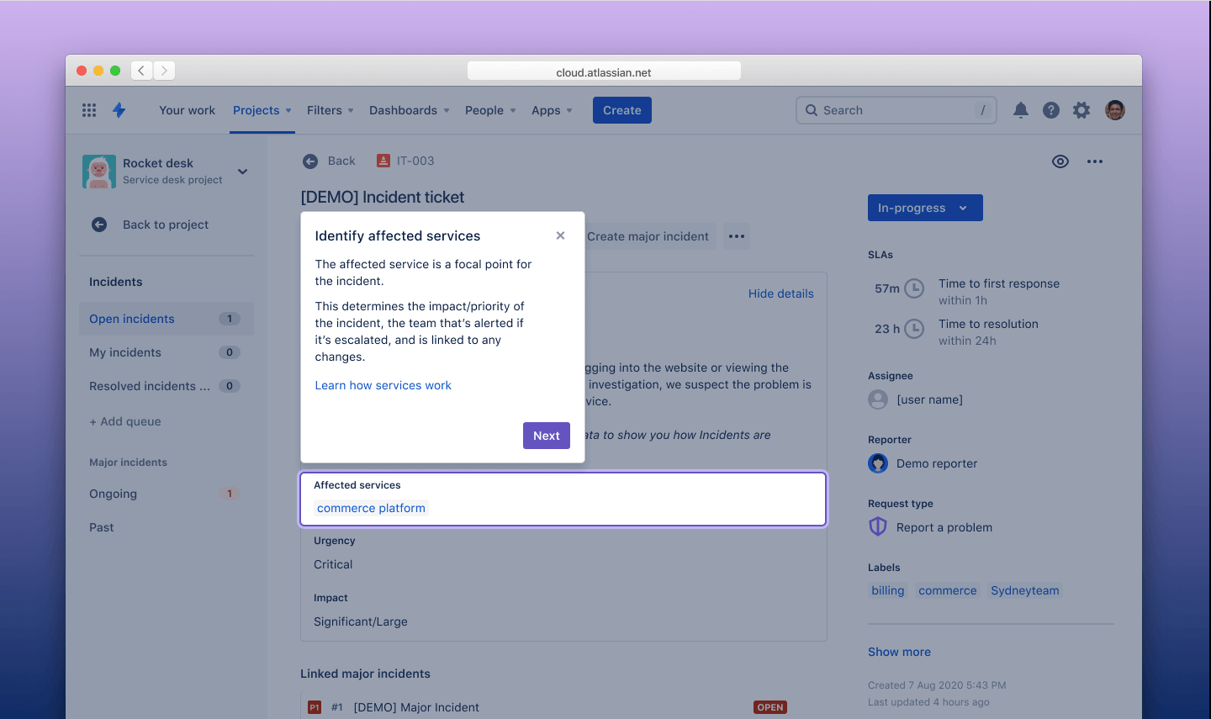The image size is (1211, 719).
Task: Click Next in the Identify affected services dialog
Action: [546, 436]
